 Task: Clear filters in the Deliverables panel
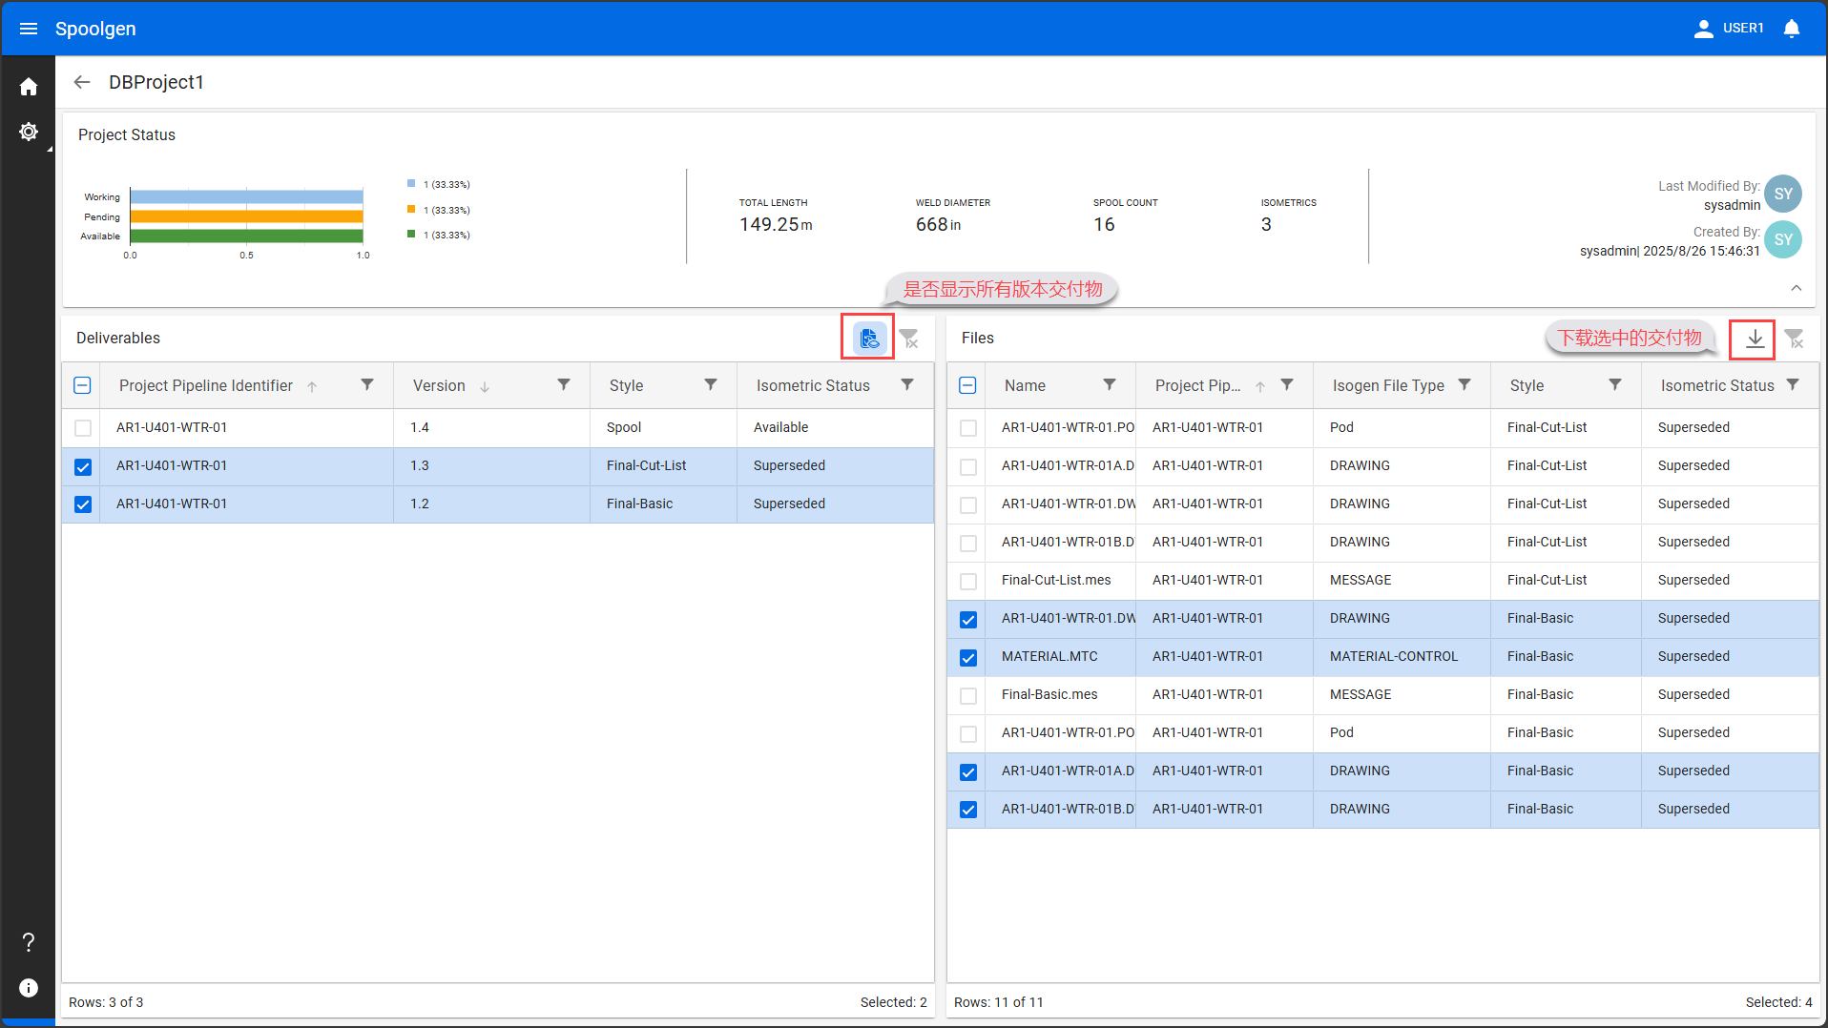pyautogui.click(x=909, y=339)
